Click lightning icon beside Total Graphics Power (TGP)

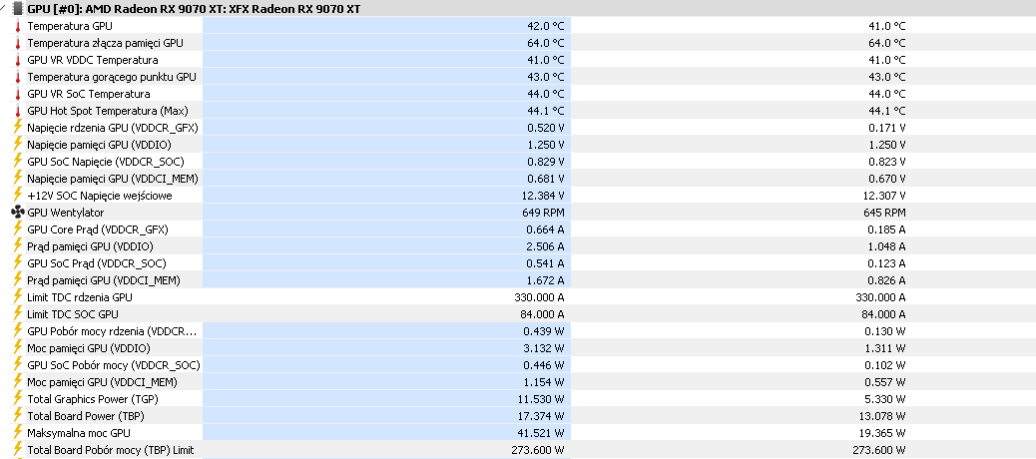click(17, 399)
